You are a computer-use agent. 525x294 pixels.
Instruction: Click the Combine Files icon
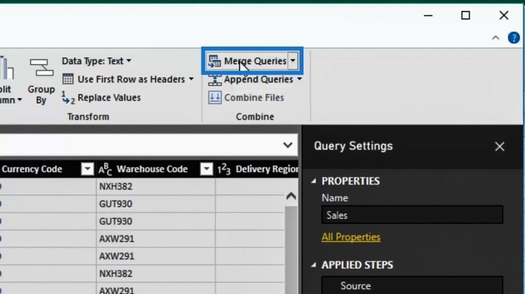click(215, 98)
